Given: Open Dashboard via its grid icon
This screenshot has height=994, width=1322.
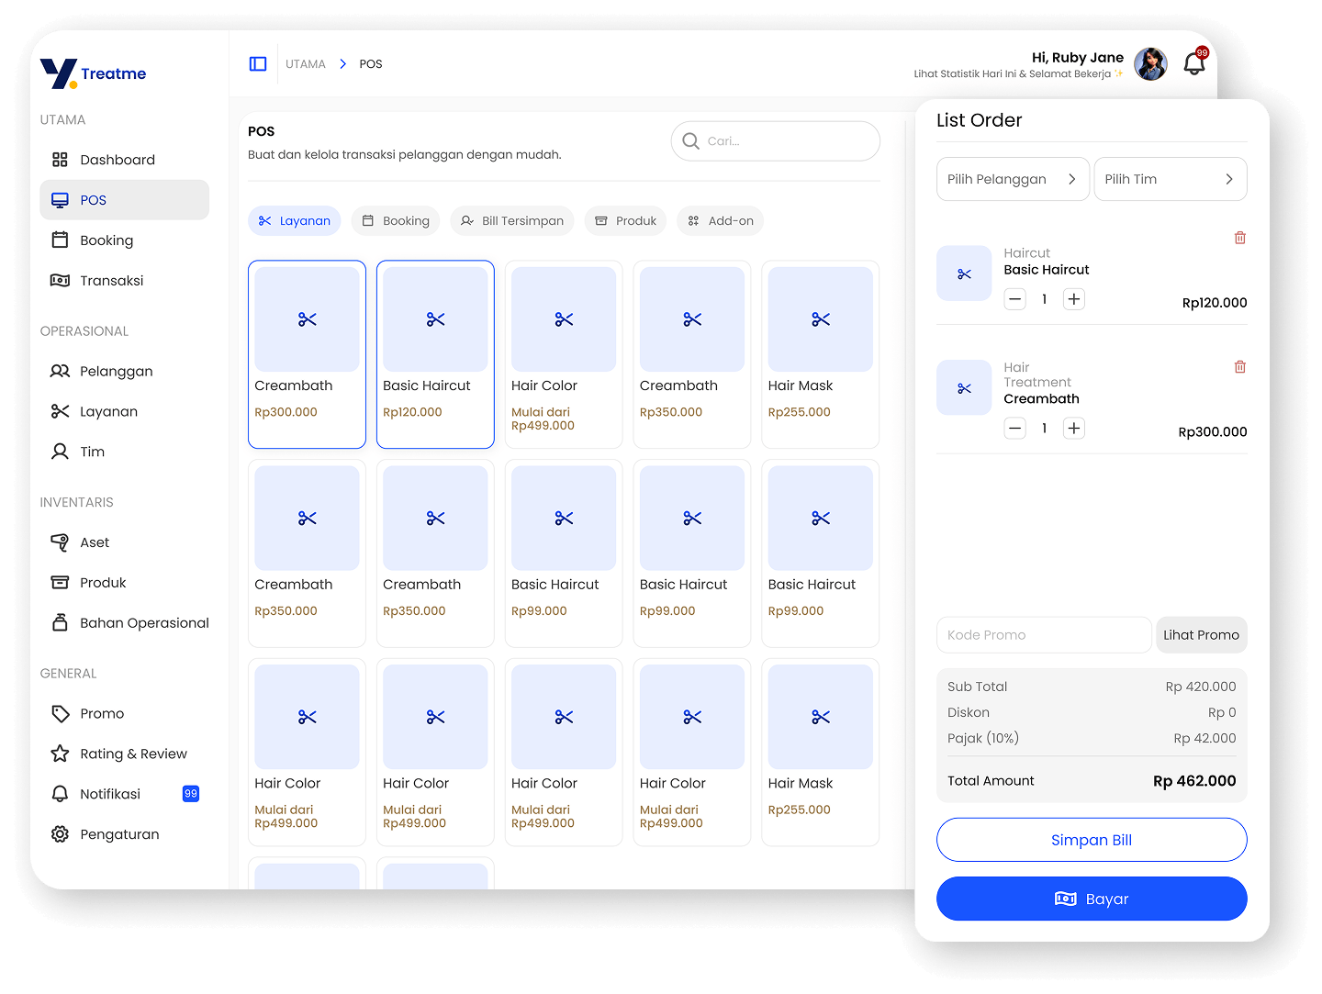Looking at the screenshot, I should coord(60,160).
